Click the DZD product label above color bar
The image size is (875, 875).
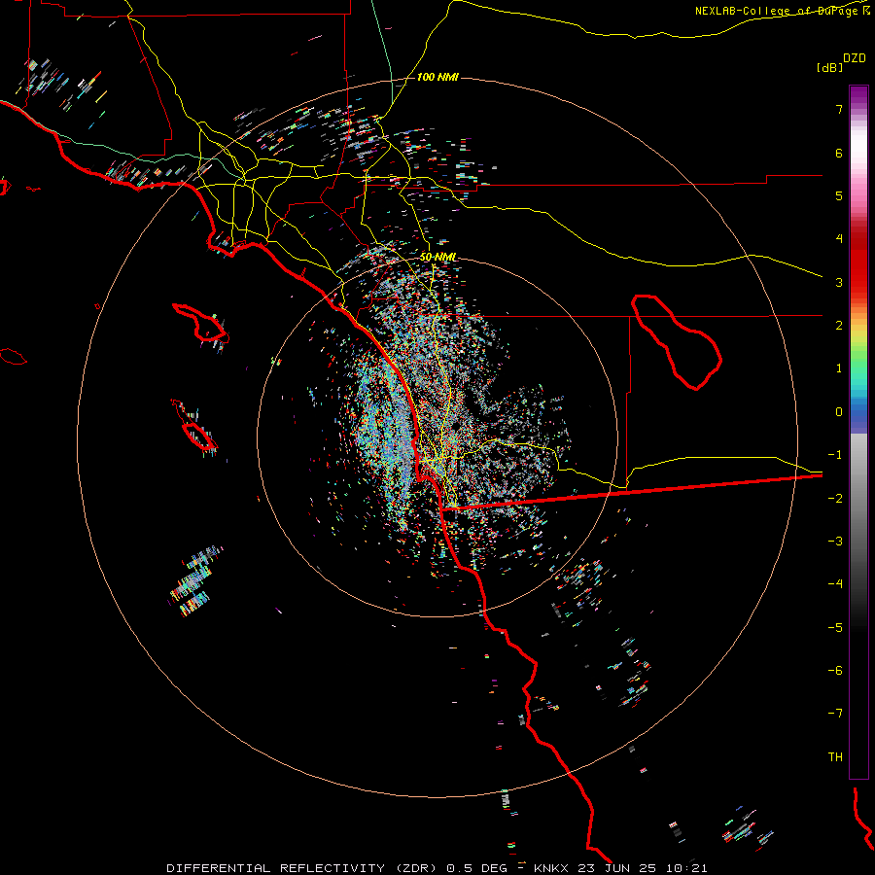tap(855, 58)
